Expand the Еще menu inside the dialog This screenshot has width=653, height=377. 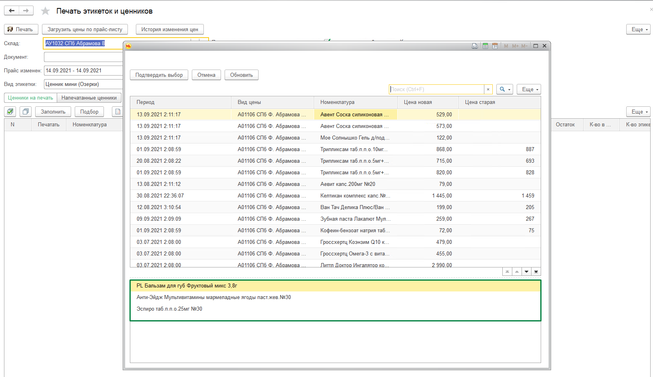pos(528,90)
